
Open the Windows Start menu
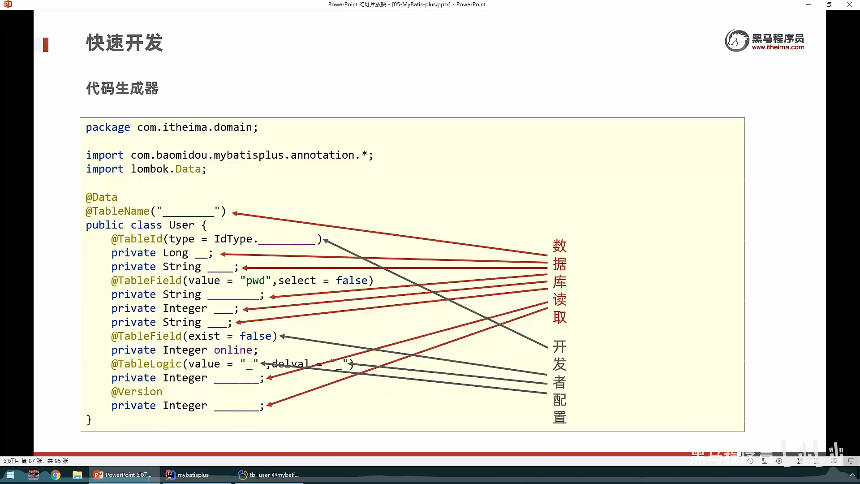[x=11, y=475]
